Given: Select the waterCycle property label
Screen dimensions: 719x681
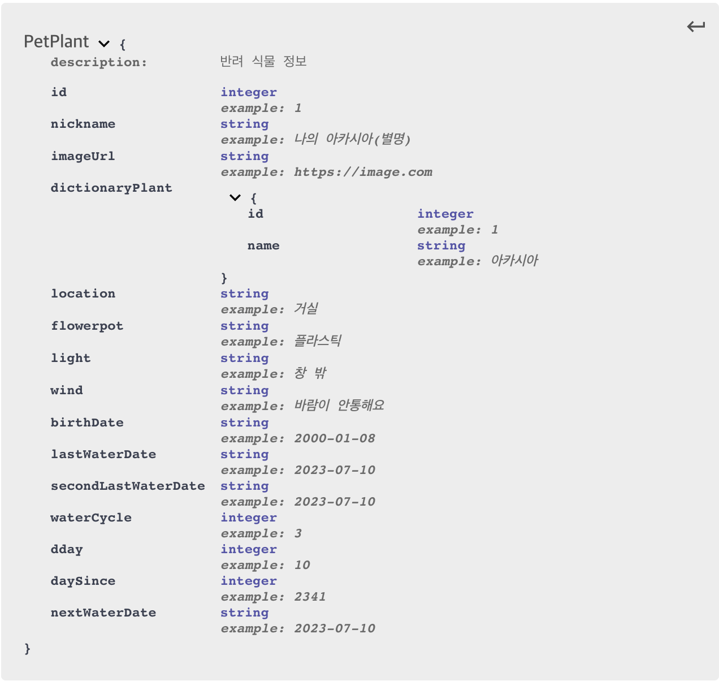Looking at the screenshot, I should click(x=91, y=518).
